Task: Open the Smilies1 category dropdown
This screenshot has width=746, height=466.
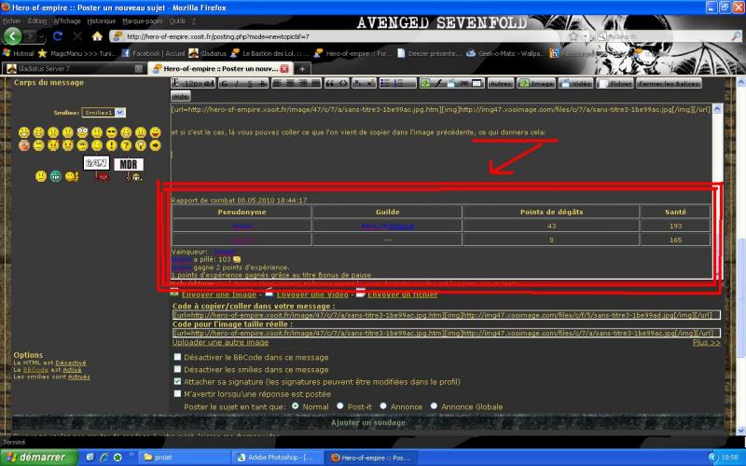Action: pyautogui.click(x=104, y=113)
